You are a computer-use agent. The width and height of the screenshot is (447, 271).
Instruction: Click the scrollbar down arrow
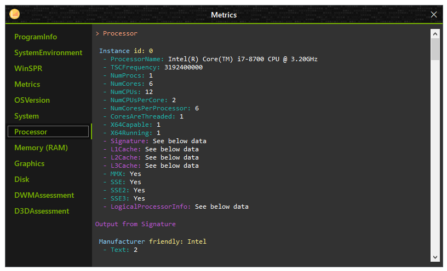435,257
